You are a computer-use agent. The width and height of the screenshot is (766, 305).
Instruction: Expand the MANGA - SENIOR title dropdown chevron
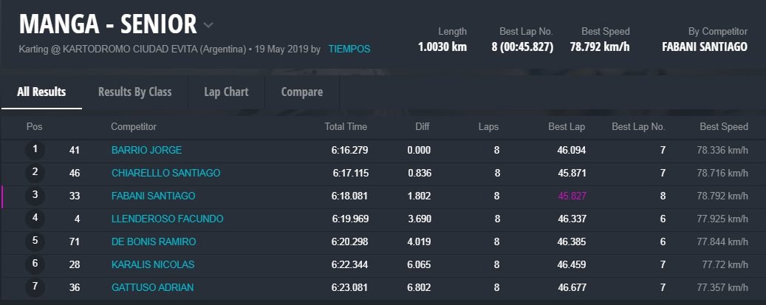coord(208,25)
